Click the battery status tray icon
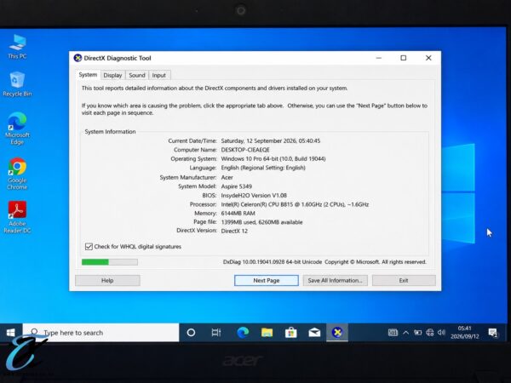 click(x=418, y=333)
